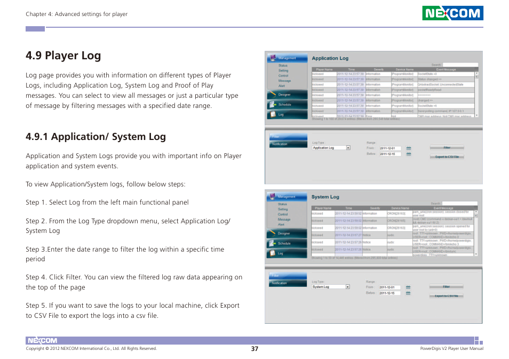The image size is (509, 359).
Task: Switch to the Filter tab below the Application Log
Action: [288, 137]
